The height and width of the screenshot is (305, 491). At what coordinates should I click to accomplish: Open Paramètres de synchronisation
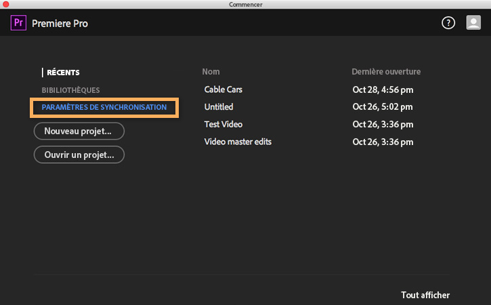(x=104, y=108)
